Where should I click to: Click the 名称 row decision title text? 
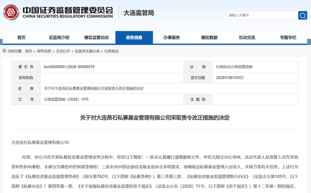click(94, 88)
